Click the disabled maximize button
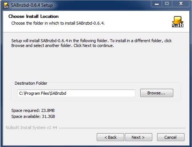 click(167, 4)
